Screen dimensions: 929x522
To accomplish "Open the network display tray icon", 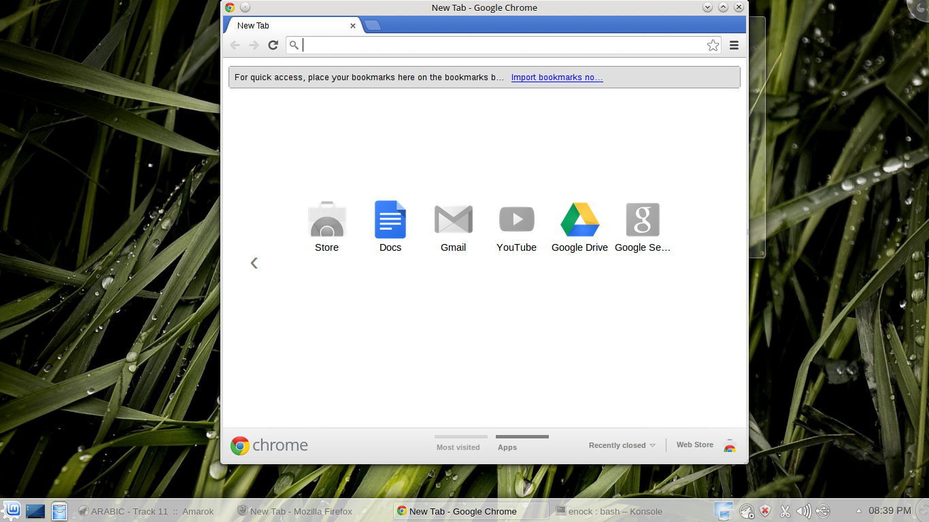I will click(x=724, y=511).
